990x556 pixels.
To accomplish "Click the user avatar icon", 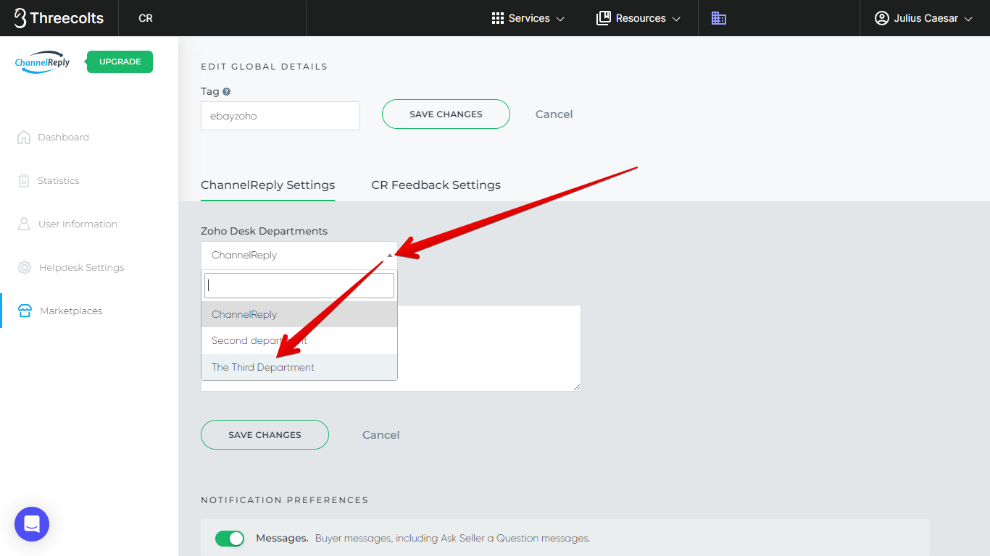I will coord(882,18).
